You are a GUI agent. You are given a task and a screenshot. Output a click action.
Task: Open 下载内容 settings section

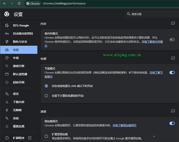pyautogui.click(x=19, y=102)
